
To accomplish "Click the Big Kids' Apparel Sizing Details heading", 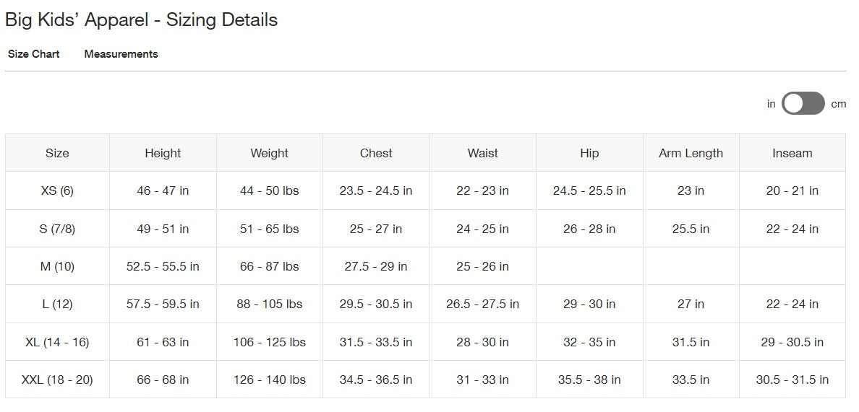I will [x=141, y=19].
